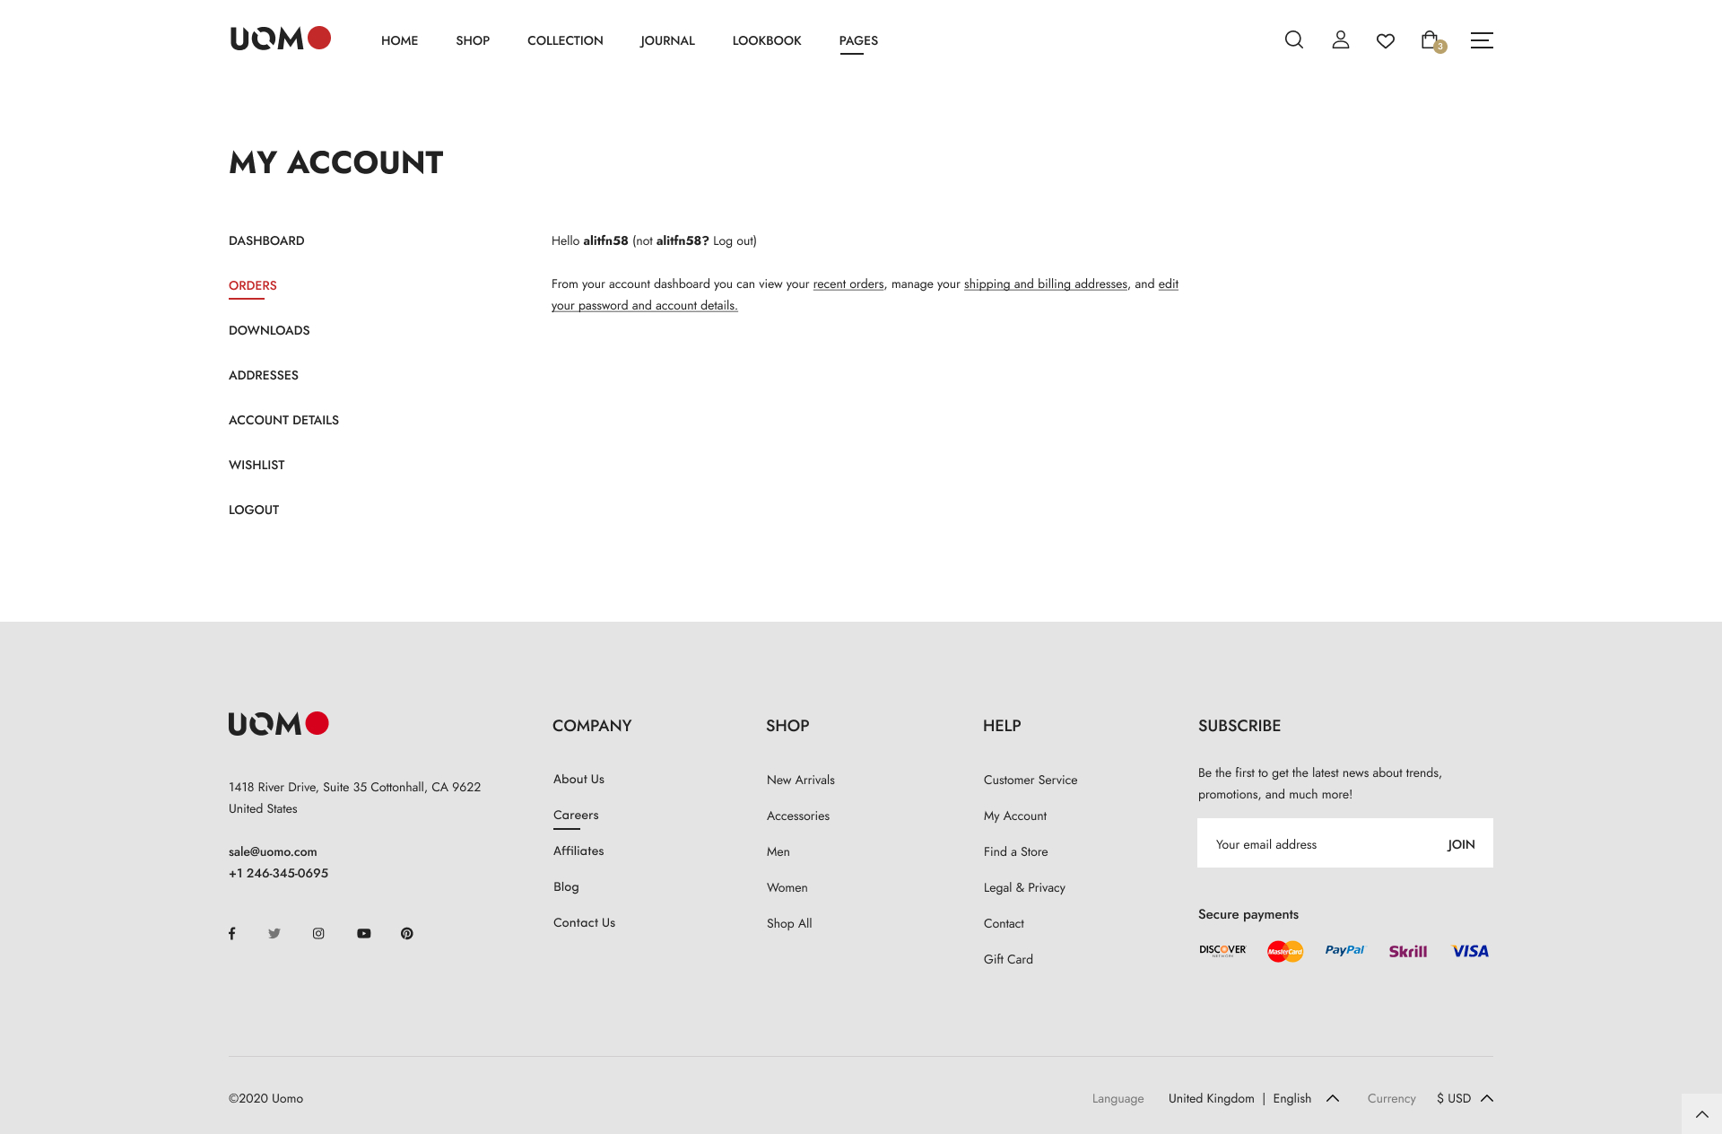Visit the Twitter social icon
The height and width of the screenshot is (1134, 1722).
point(274,933)
